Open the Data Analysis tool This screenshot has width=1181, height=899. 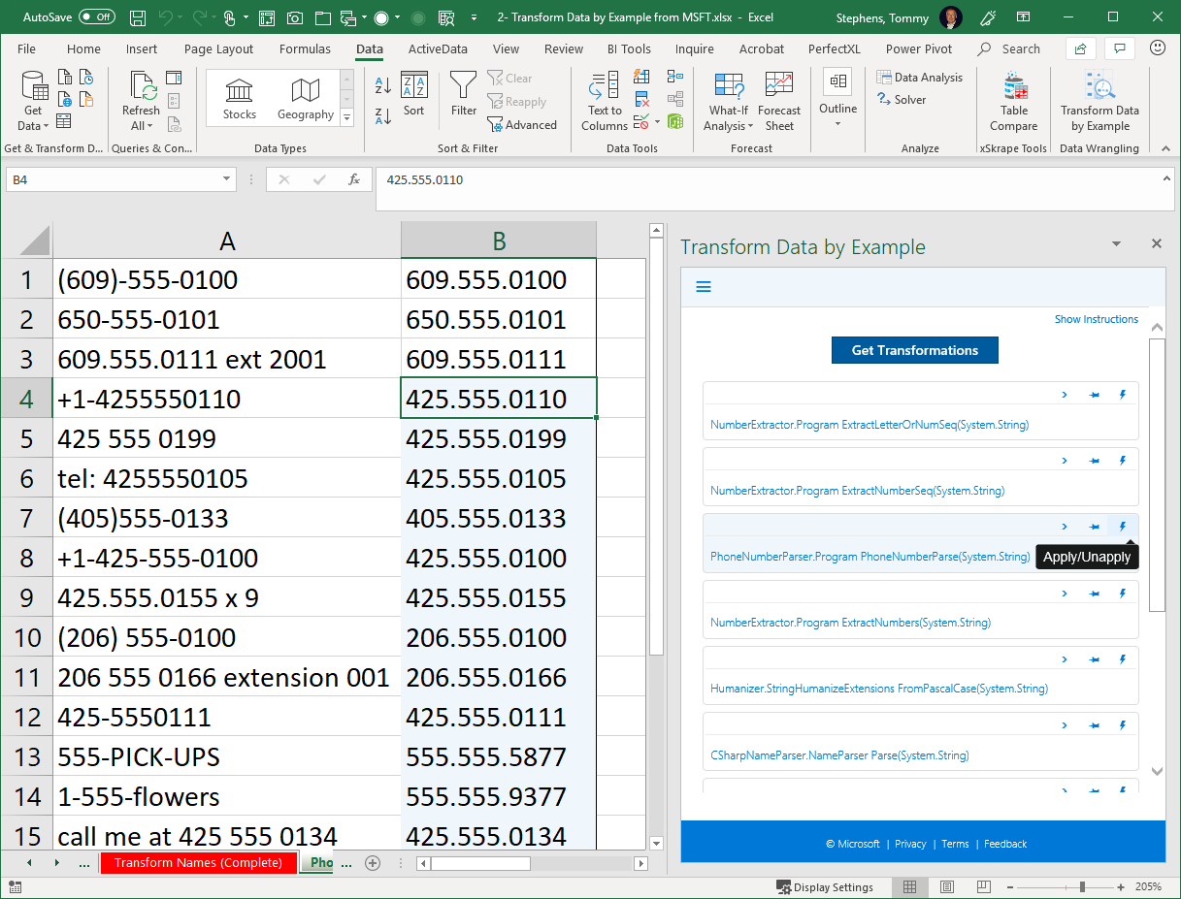tap(920, 78)
